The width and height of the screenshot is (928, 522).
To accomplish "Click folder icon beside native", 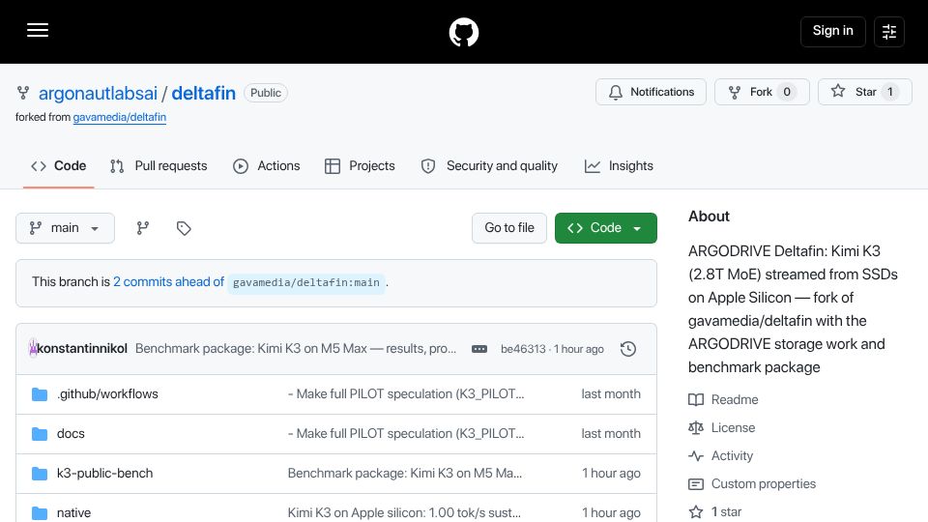I will tap(39, 513).
